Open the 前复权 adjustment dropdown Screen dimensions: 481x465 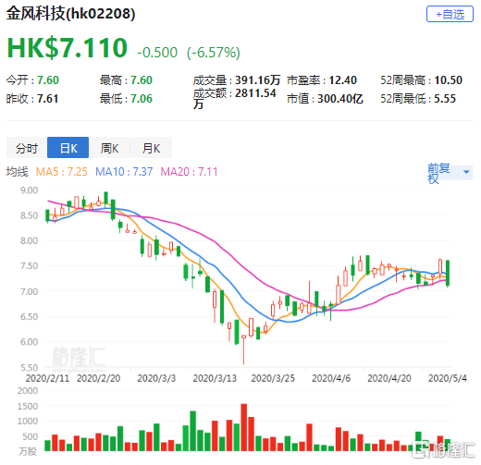(x=450, y=173)
